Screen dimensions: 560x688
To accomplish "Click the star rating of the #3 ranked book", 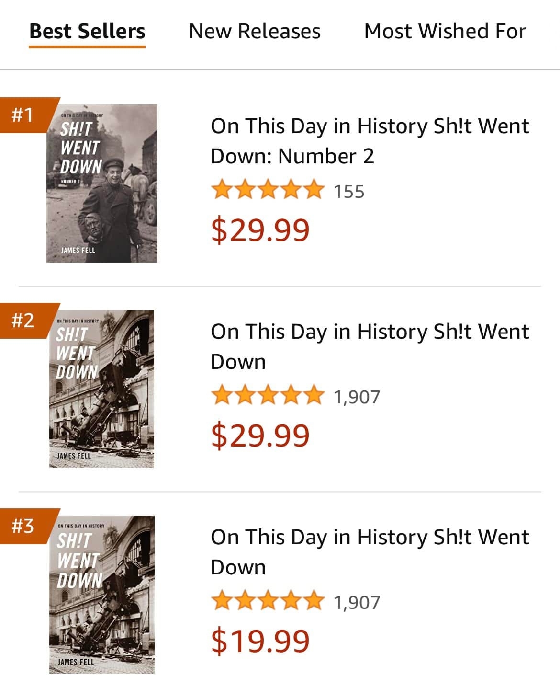I will tap(268, 601).
